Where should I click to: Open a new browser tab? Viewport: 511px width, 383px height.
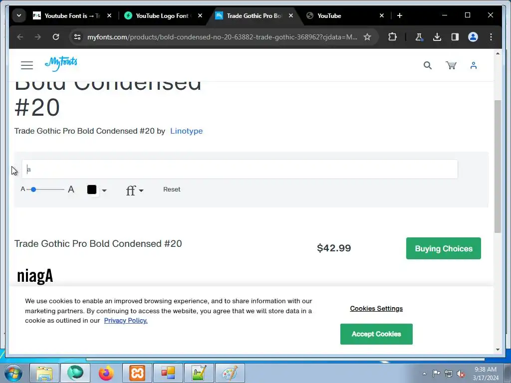click(x=400, y=15)
